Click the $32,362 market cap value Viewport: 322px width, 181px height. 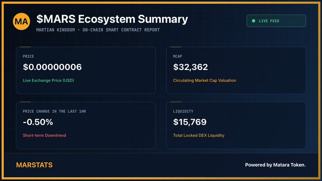coord(190,67)
